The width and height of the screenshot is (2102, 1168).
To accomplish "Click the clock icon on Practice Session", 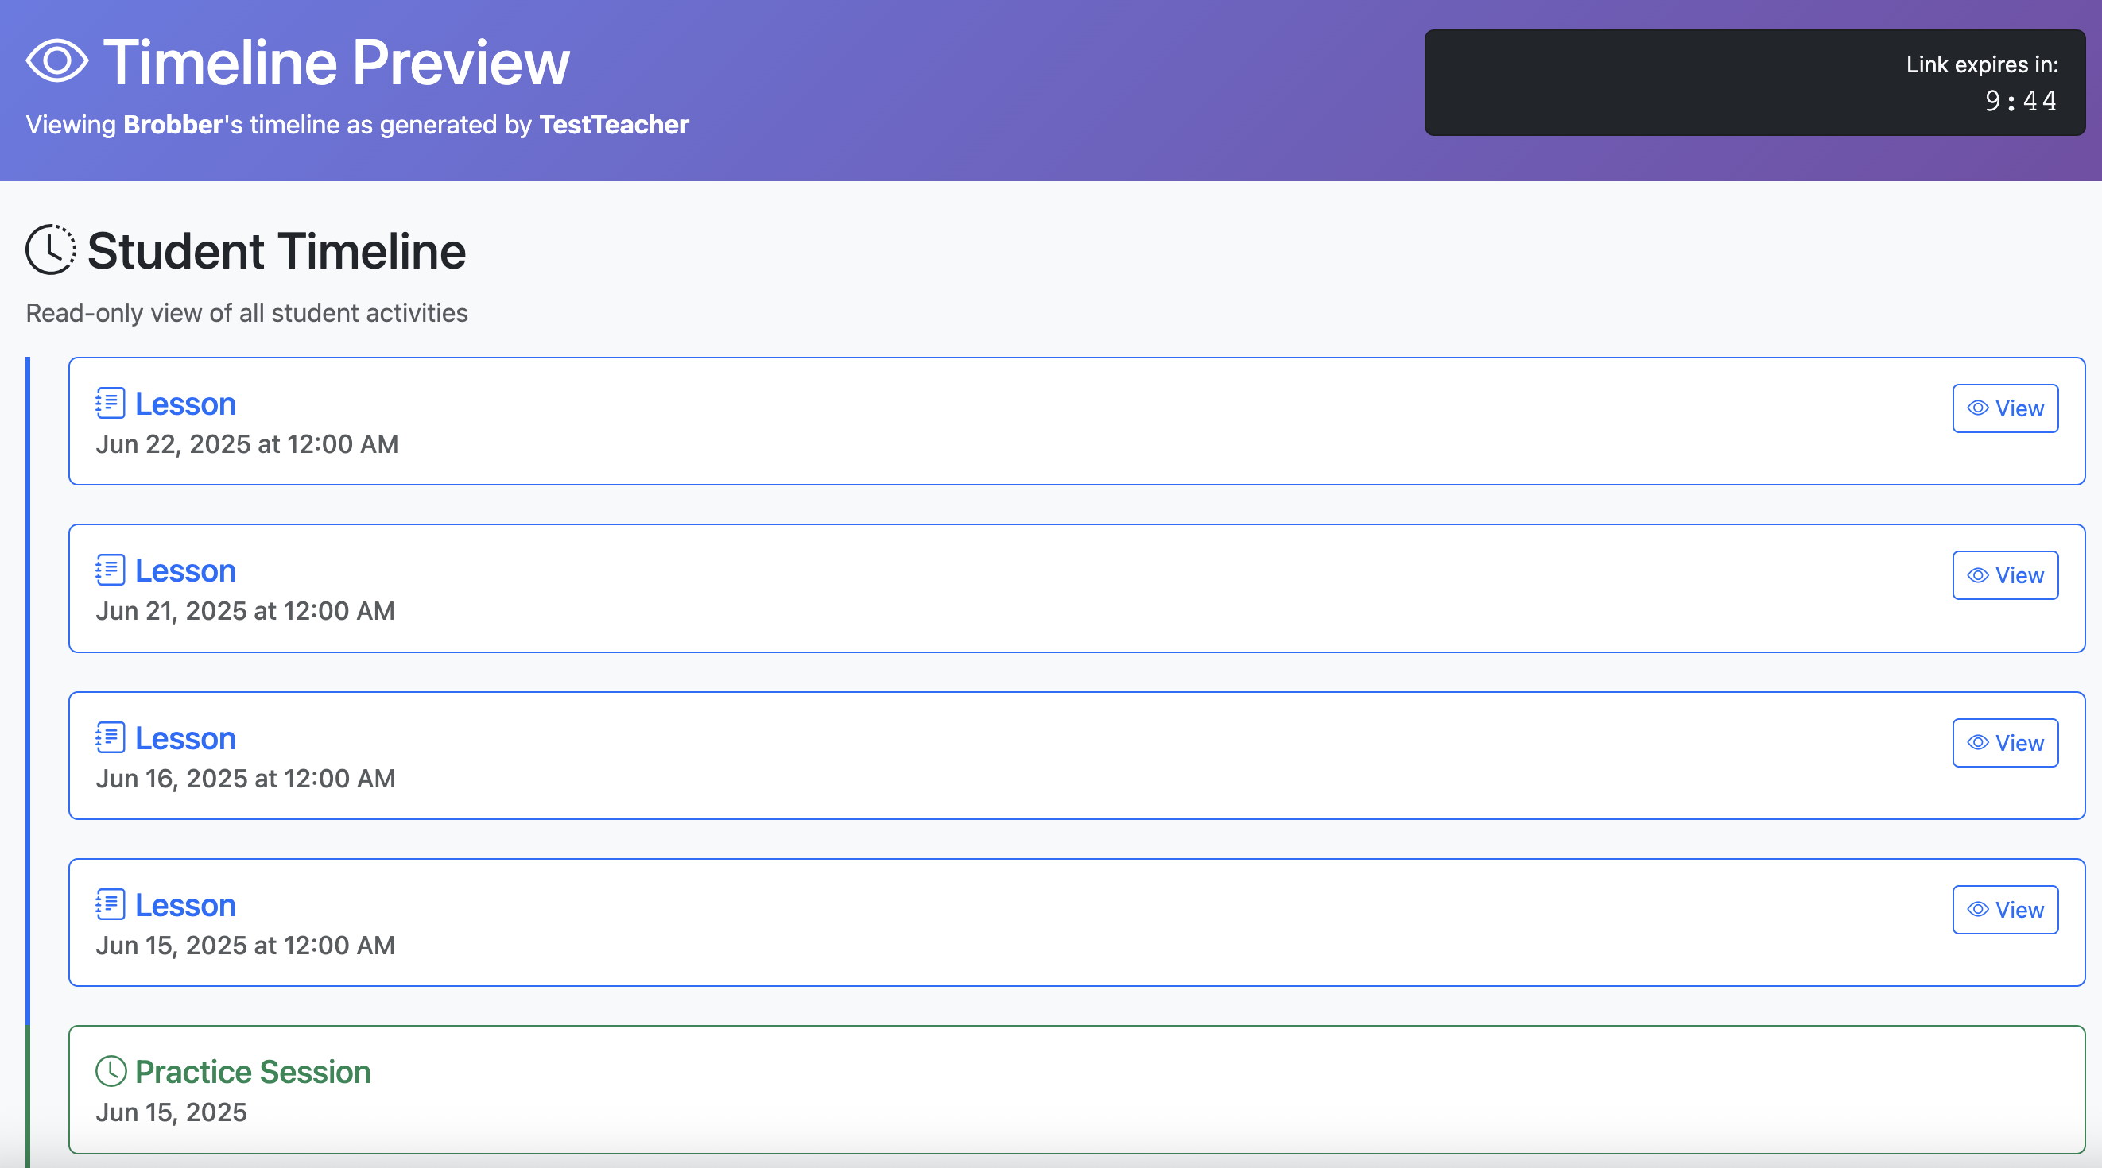I will pyautogui.click(x=111, y=1072).
